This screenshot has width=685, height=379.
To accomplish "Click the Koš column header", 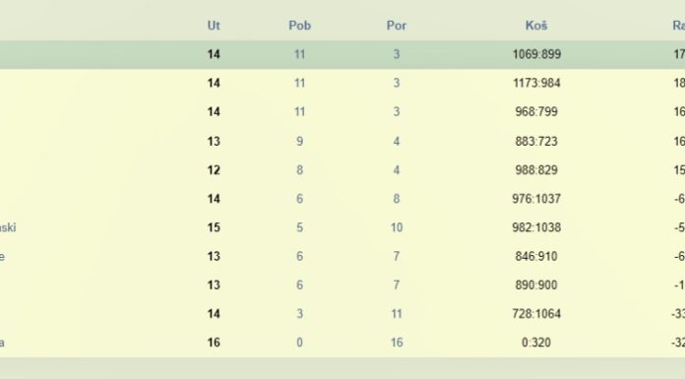I will [x=536, y=26].
